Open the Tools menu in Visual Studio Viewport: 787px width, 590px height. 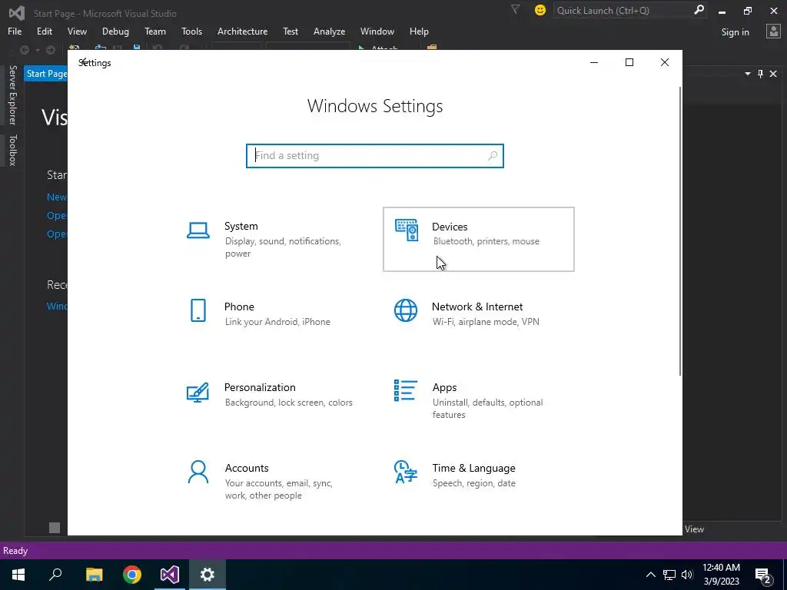[191, 31]
